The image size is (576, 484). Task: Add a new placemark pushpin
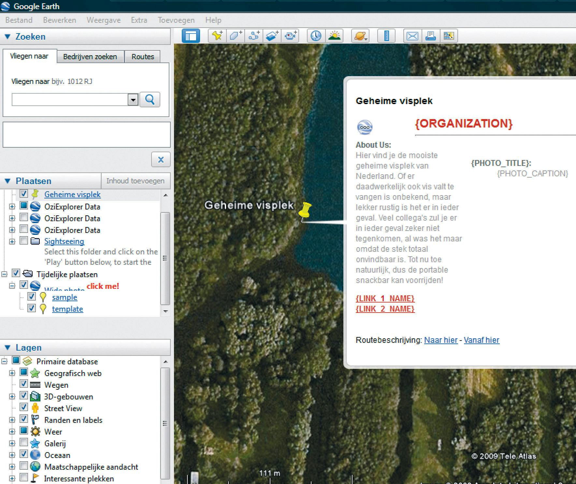(x=217, y=36)
